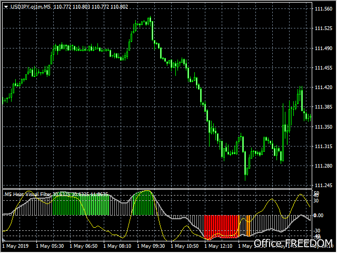Click the 1 May 08:10 time label
Image resolution: width=337 pixels, height=253 pixels.
click(117, 246)
